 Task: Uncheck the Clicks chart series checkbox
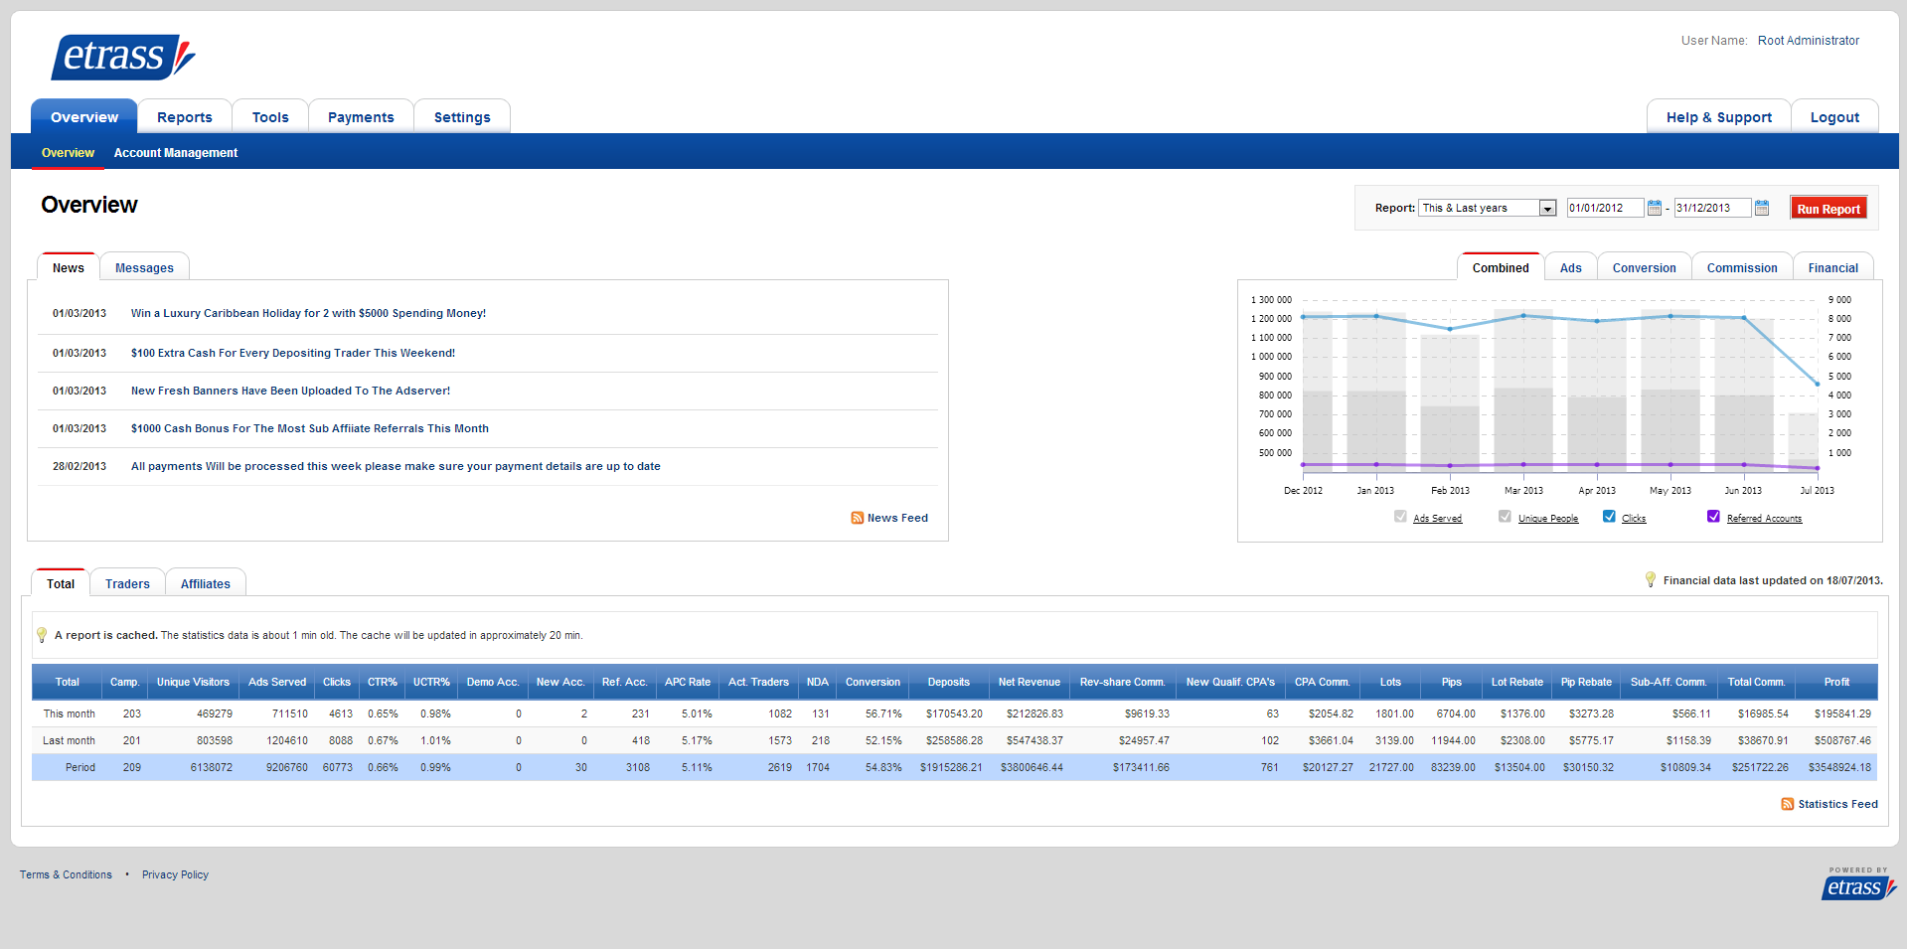(x=1609, y=517)
